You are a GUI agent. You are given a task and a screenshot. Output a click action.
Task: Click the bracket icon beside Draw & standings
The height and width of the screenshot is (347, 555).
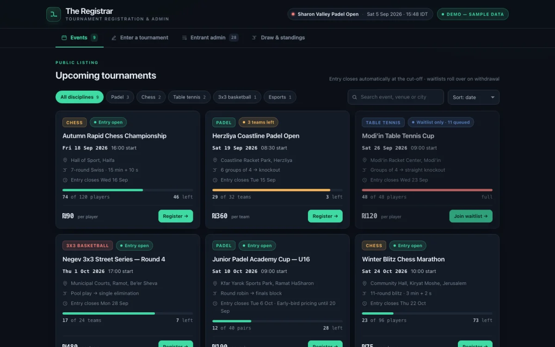click(x=254, y=38)
